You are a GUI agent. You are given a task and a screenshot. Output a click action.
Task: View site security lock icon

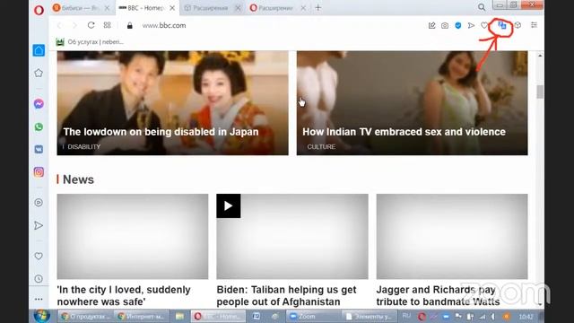pos(129,25)
